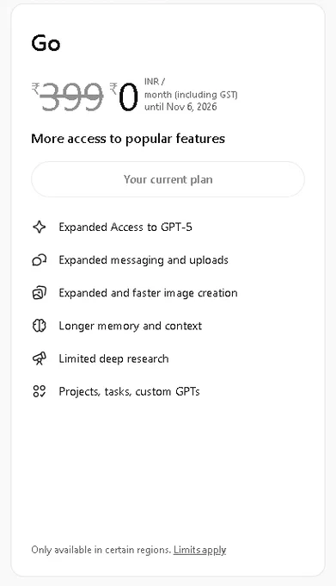Click the until Nov 6, 2026 note
336x586 pixels.
tap(180, 107)
